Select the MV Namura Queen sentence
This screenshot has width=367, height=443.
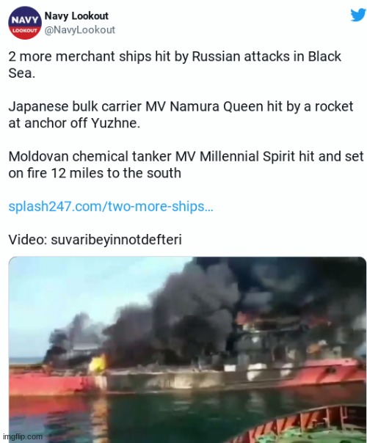pos(181,114)
